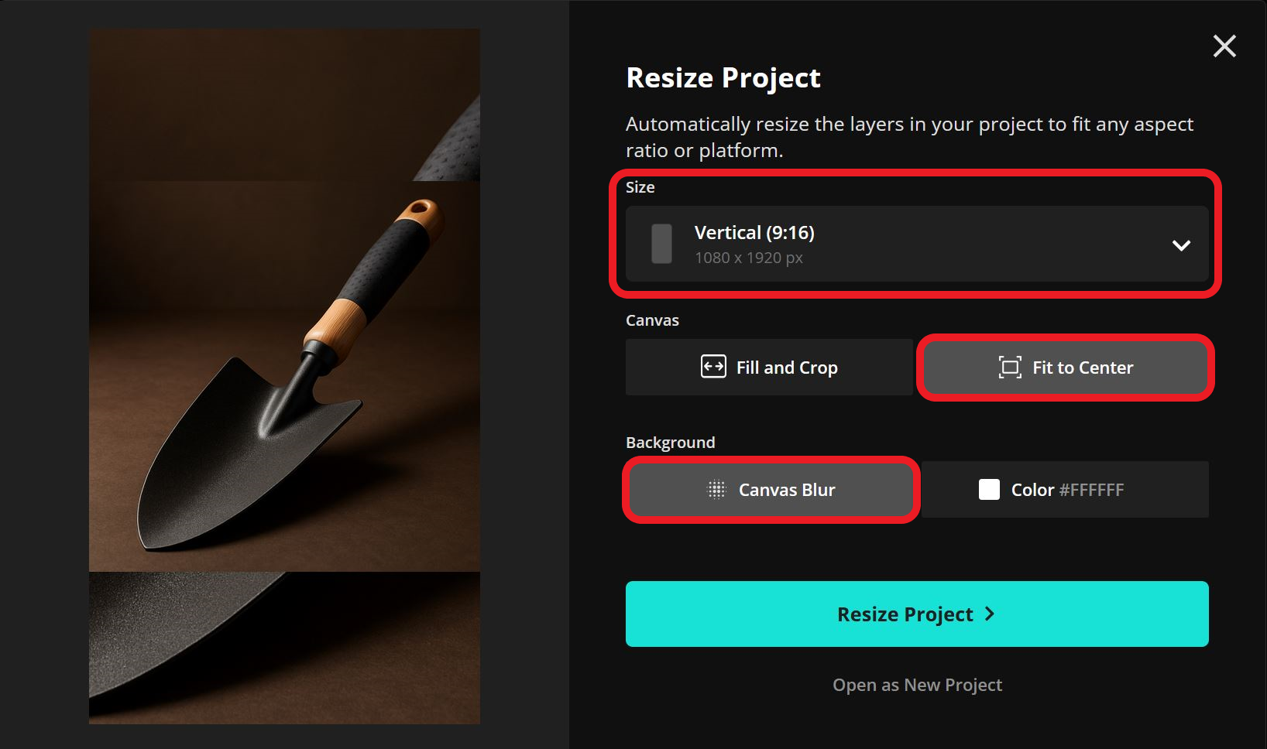Choose Color under the Background section
Image resolution: width=1267 pixels, height=749 pixels.
[x=1065, y=489]
